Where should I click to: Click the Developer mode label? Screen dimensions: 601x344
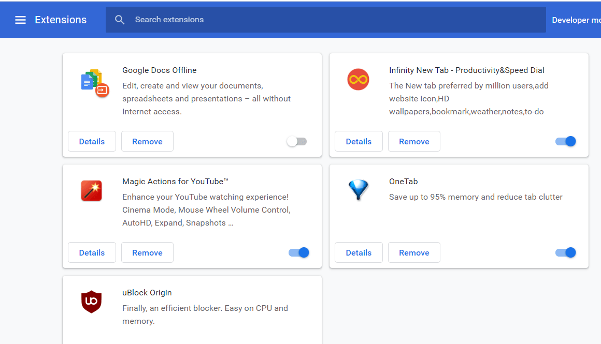click(x=576, y=20)
